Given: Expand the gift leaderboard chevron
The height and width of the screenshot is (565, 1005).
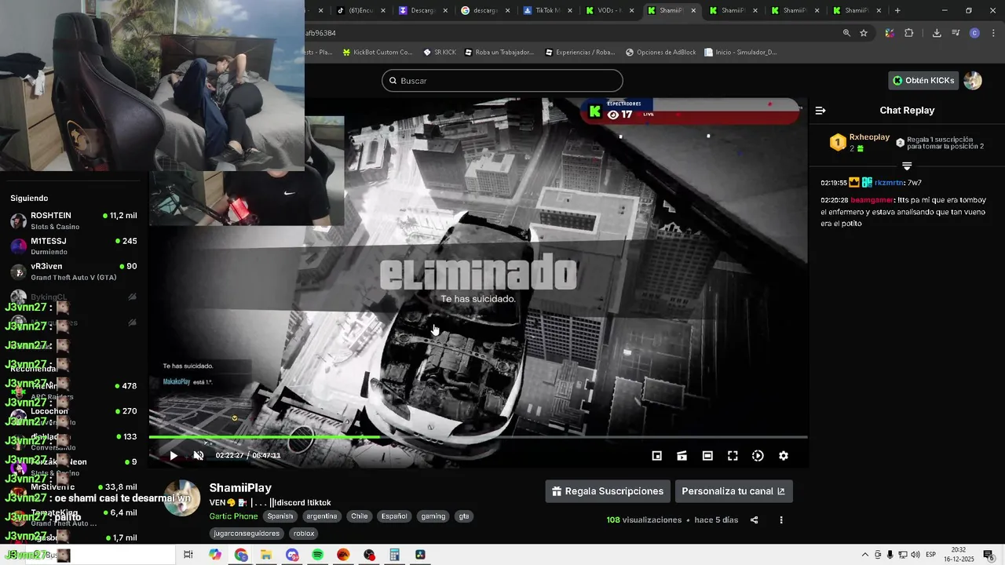Looking at the screenshot, I should tap(907, 166).
